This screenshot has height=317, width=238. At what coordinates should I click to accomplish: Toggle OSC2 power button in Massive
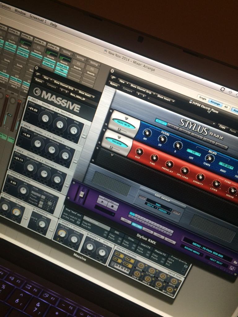[x=22, y=125]
